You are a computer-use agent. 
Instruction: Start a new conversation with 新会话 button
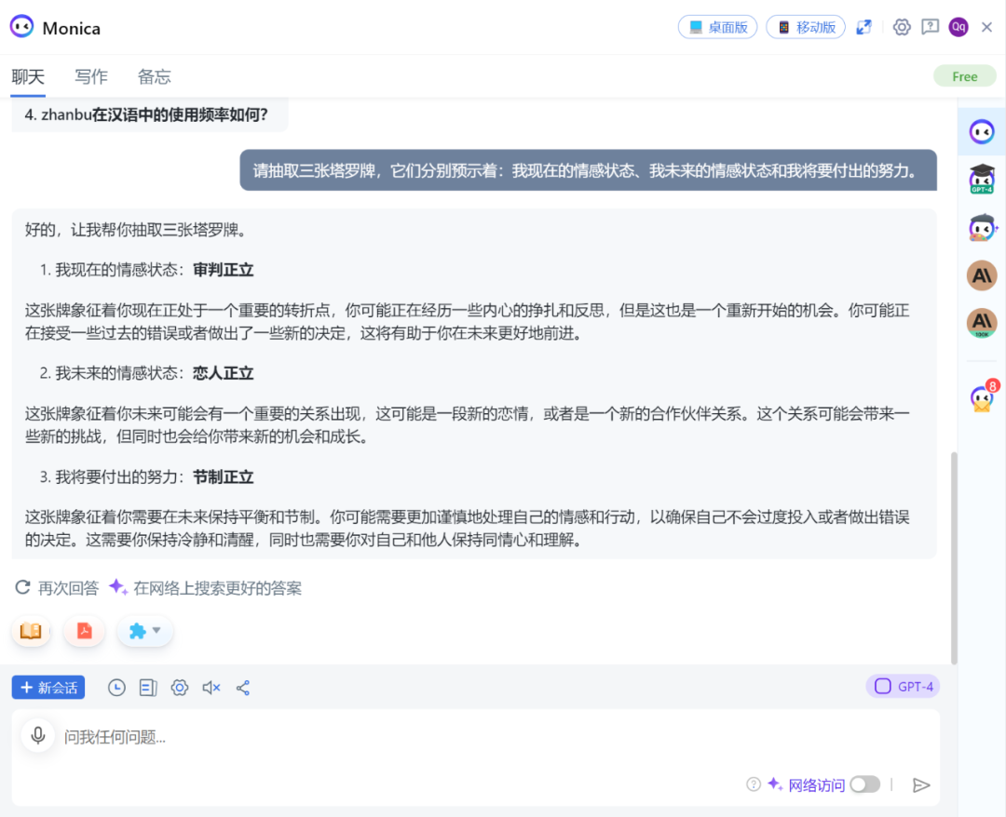[x=48, y=688]
